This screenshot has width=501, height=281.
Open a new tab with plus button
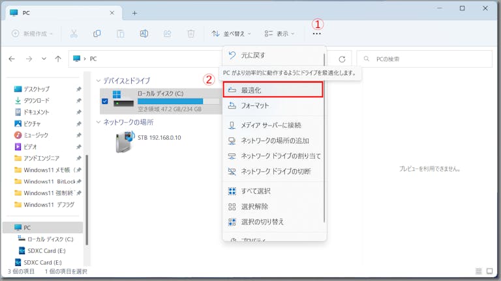coord(134,13)
